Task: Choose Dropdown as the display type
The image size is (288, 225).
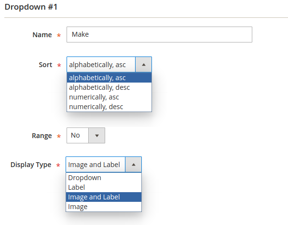Action: (x=104, y=178)
